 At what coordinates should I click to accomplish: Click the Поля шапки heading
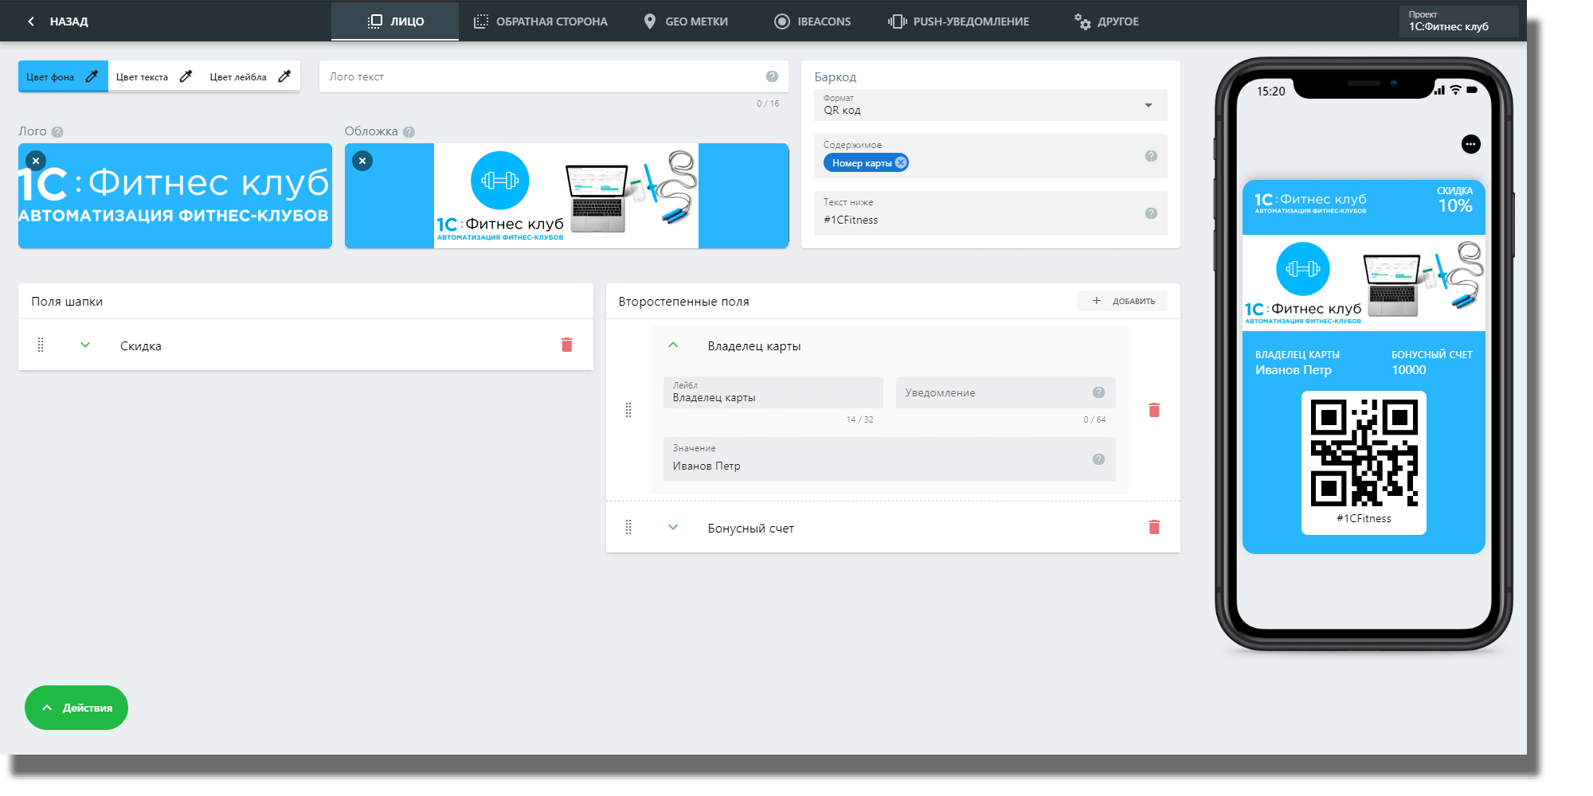point(67,302)
